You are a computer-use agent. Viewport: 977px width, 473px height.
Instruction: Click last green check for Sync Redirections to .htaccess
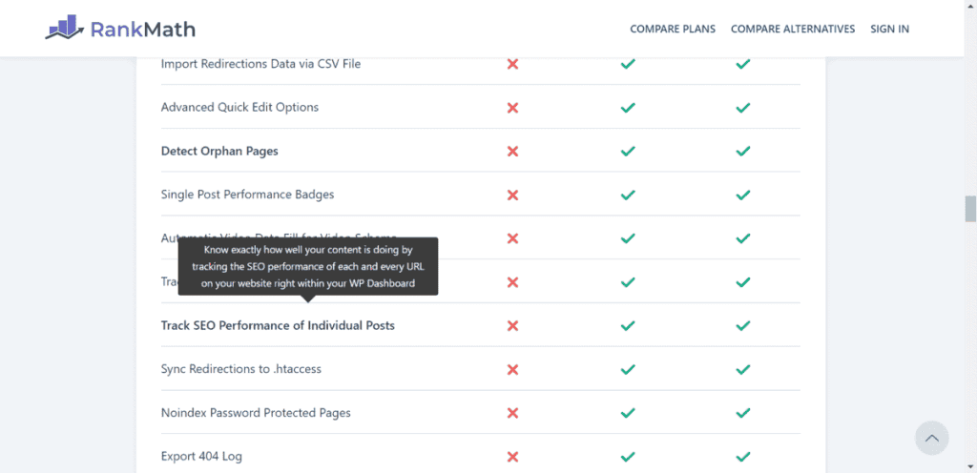coord(742,370)
